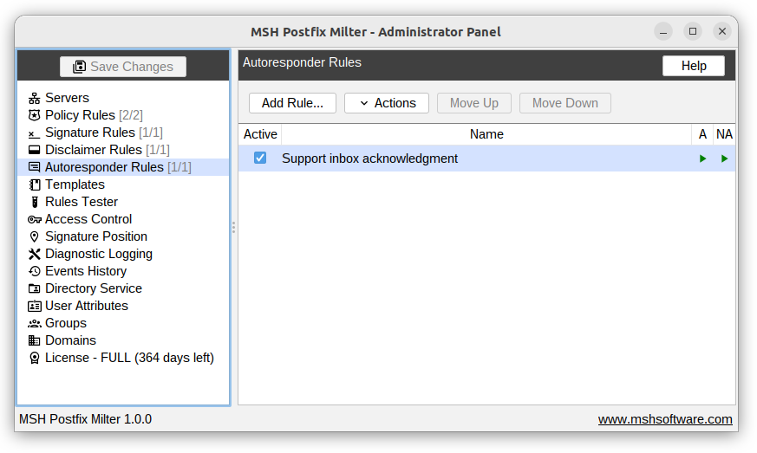Screen dimensions: 757x453
Task: Click the A column header
Action: 702,134
